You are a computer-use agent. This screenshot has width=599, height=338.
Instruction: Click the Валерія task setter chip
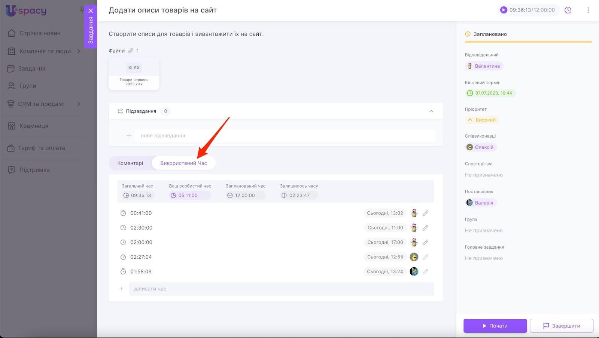tap(481, 203)
